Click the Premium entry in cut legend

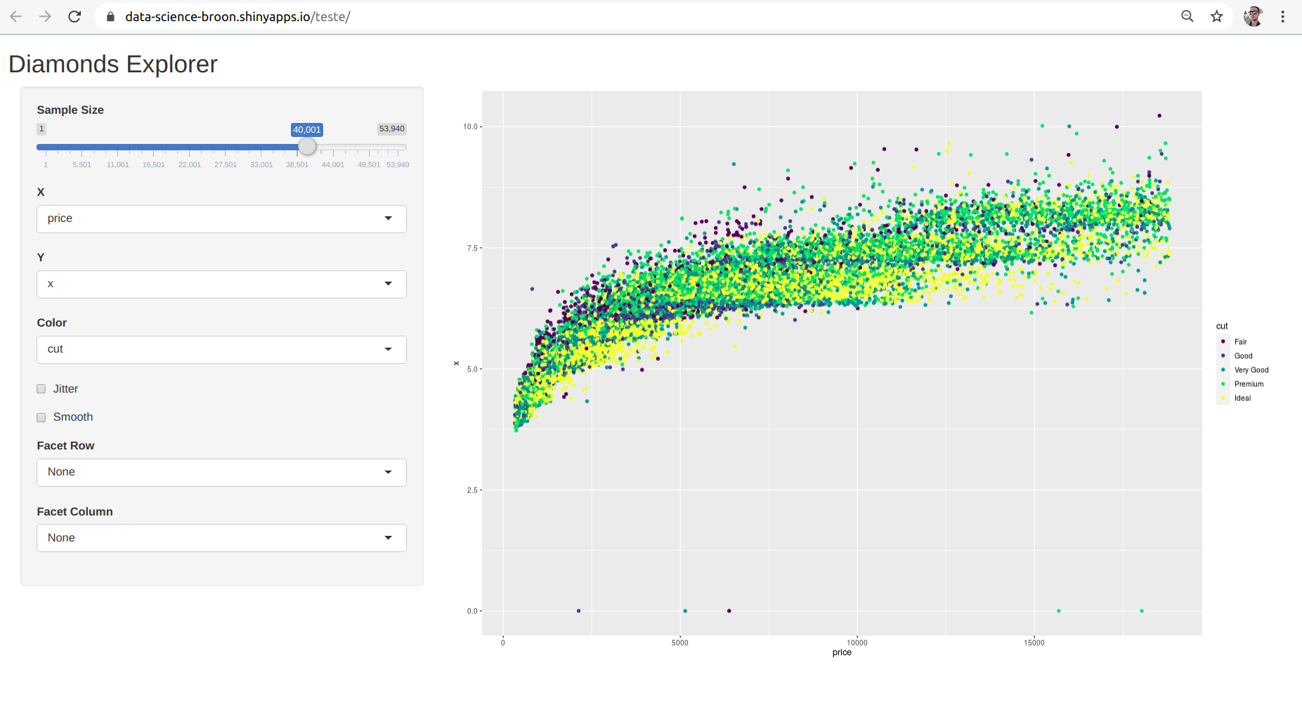coord(1249,384)
